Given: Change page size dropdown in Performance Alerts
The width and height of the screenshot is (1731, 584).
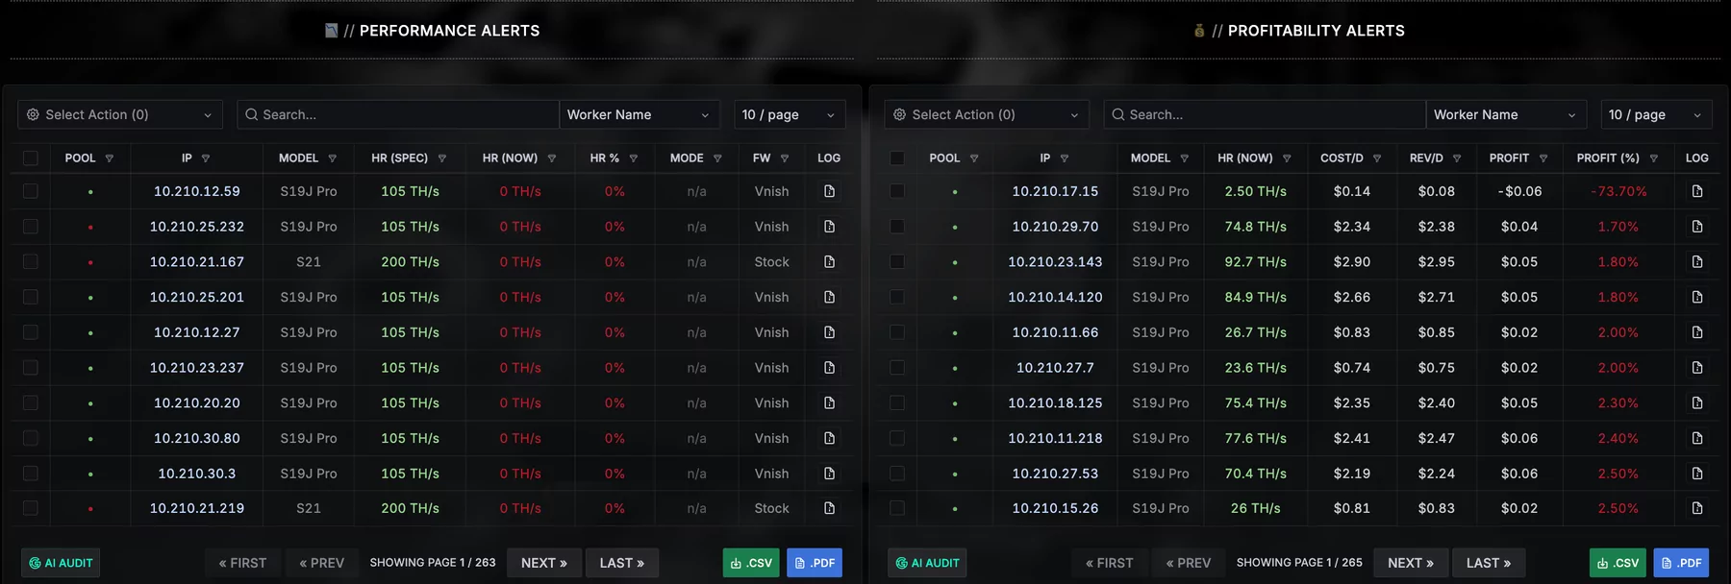Looking at the screenshot, I should click(790, 114).
